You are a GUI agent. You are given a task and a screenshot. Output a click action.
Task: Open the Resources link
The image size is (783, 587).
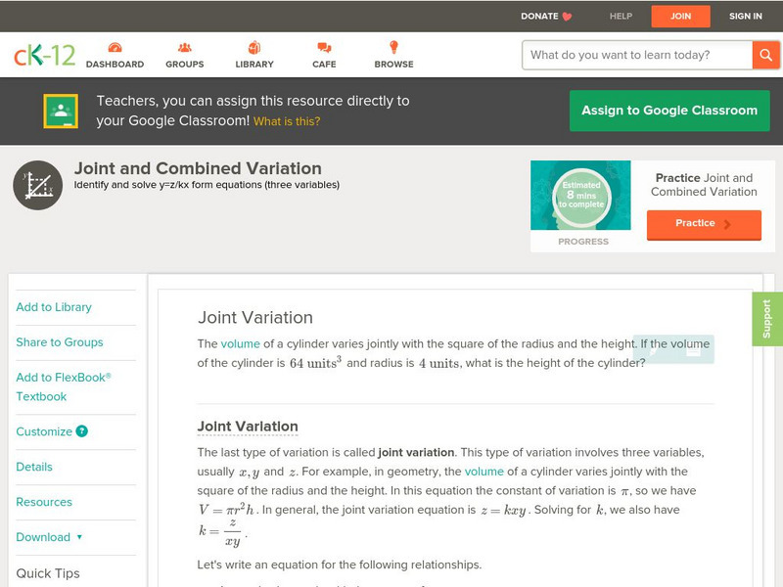coord(44,502)
